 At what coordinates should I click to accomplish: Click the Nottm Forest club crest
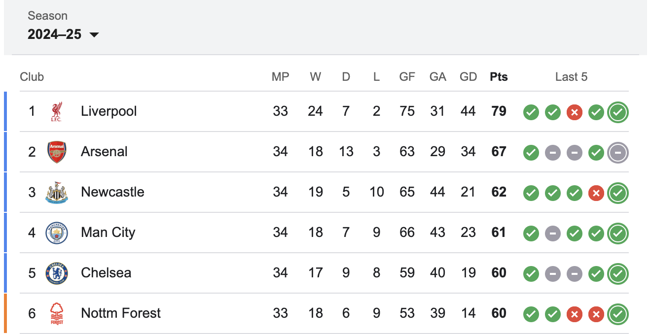(57, 313)
